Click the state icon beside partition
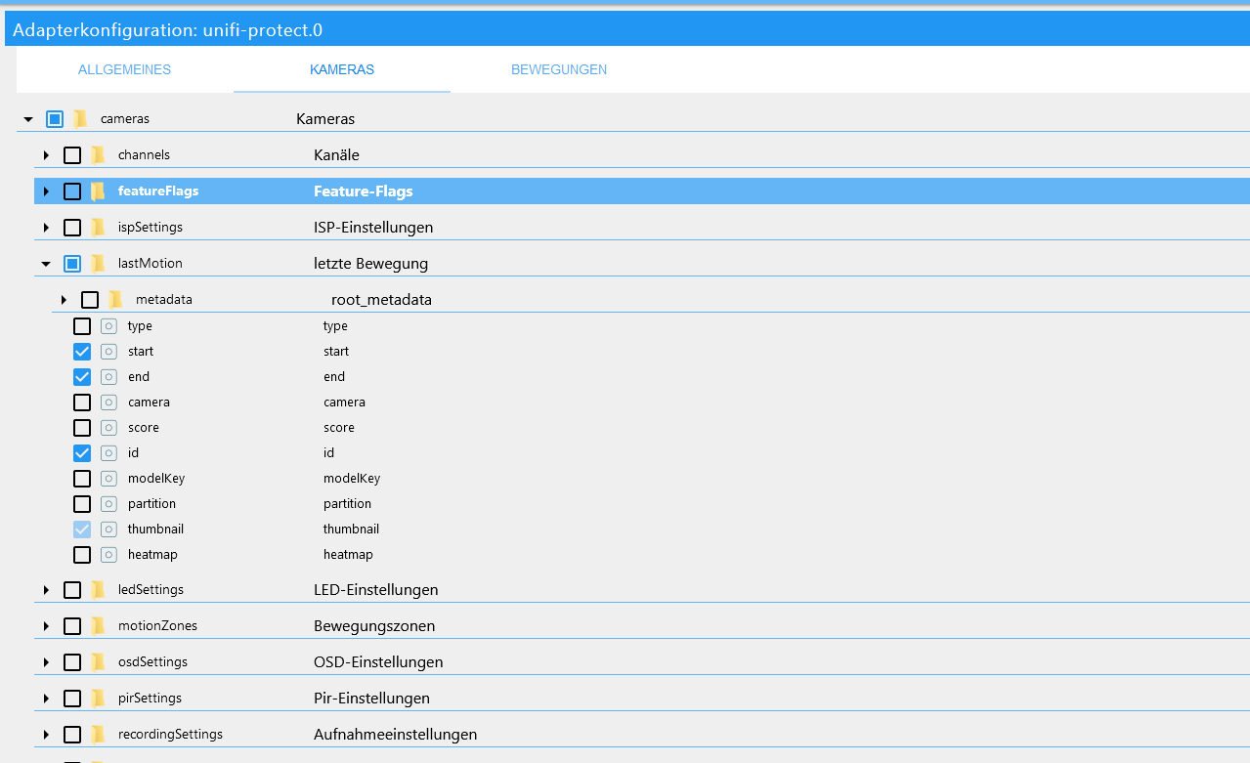The width and height of the screenshot is (1250, 763). tap(108, 504)
